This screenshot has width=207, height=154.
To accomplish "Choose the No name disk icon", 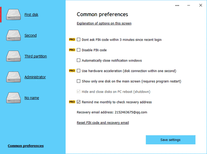I will click(x=14, y=98).
